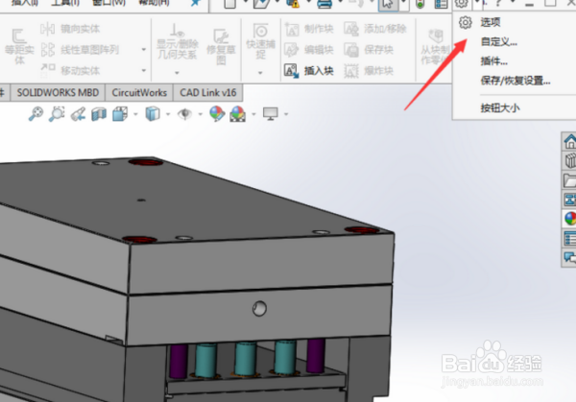Screen dimensions: 576x402
Task: Expand the View Settings dropdown arrow
Action: pyautogui.click(x=286, y=114)
